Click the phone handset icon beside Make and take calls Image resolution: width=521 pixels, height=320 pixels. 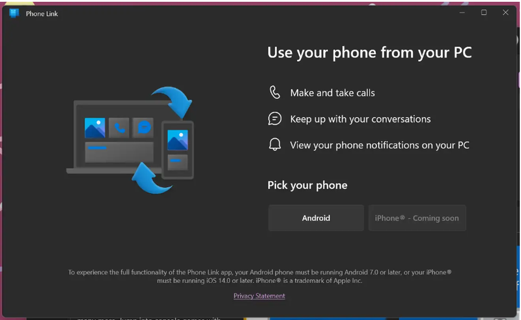pyautogui.click(x=275, y=93)
